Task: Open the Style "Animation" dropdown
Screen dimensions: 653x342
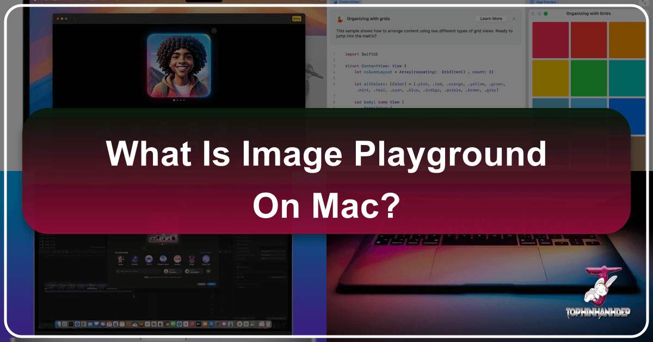Action: 194,271
